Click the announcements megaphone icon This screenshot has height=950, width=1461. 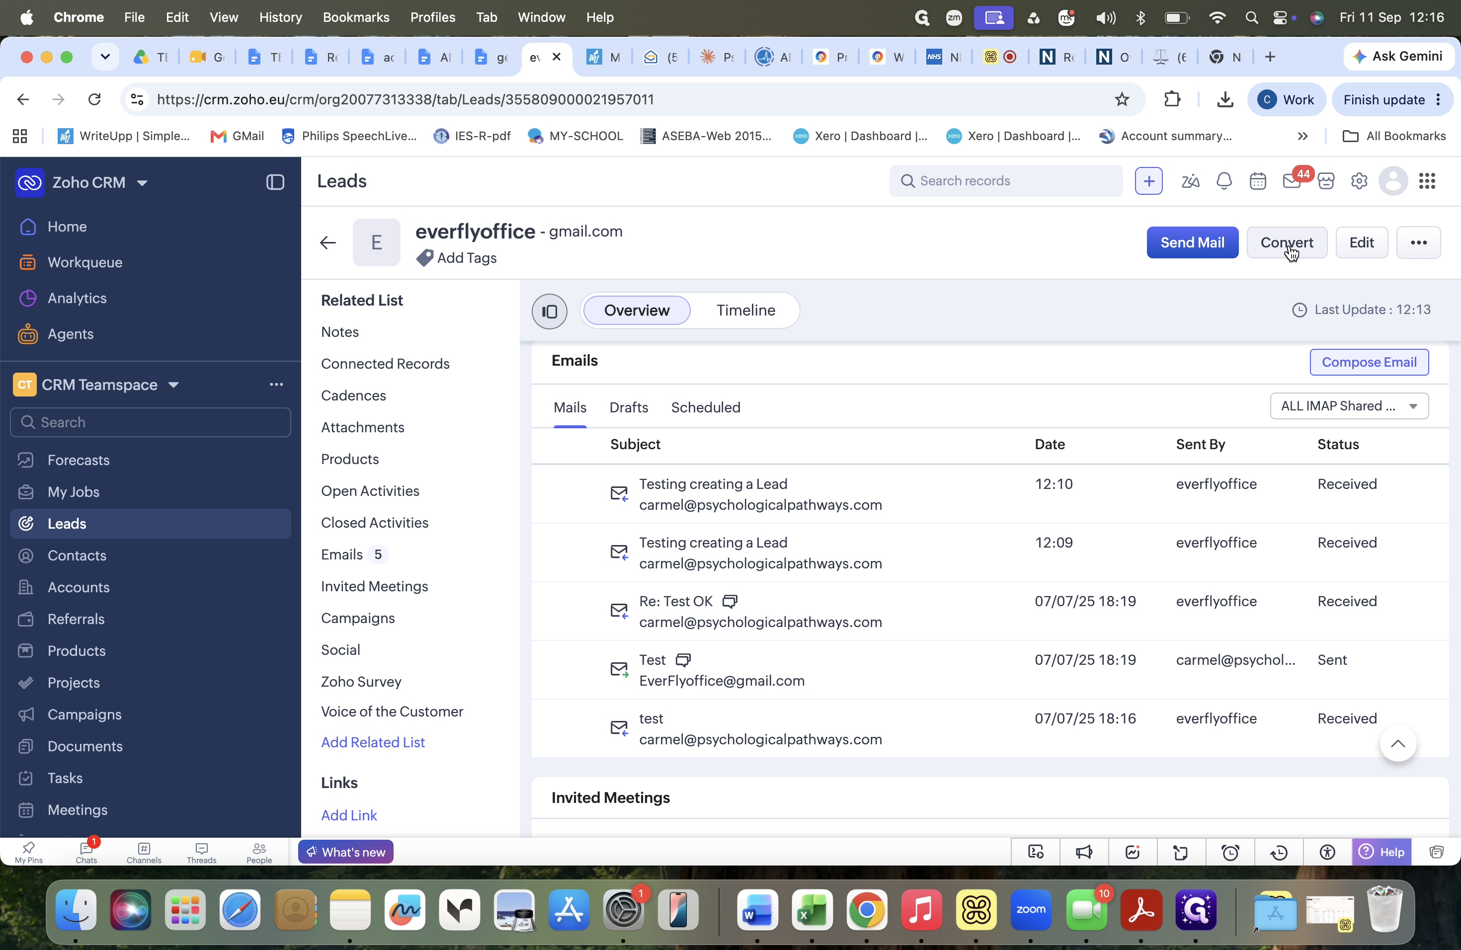[1084, 853]
